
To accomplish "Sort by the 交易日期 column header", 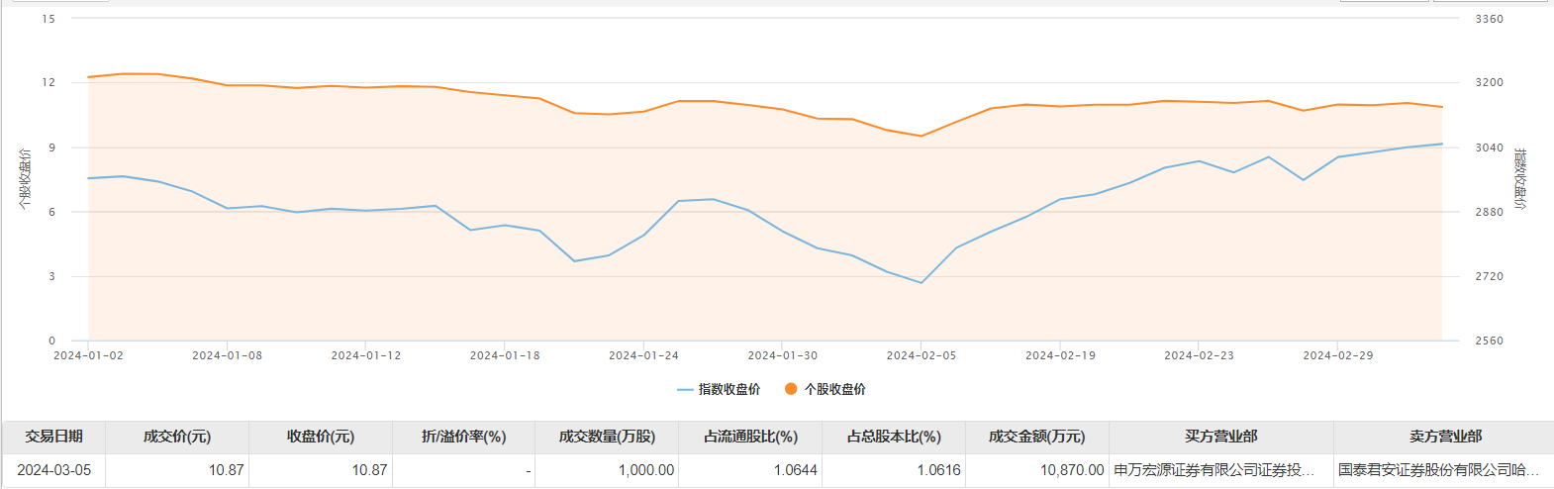I will point(54,437).
